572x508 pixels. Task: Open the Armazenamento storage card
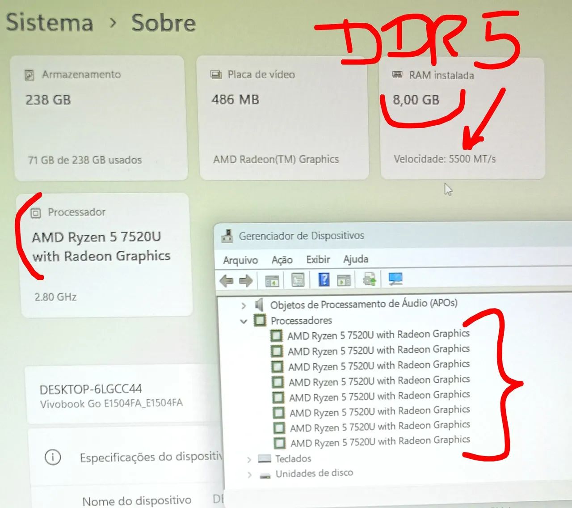[x=98, y=118]
